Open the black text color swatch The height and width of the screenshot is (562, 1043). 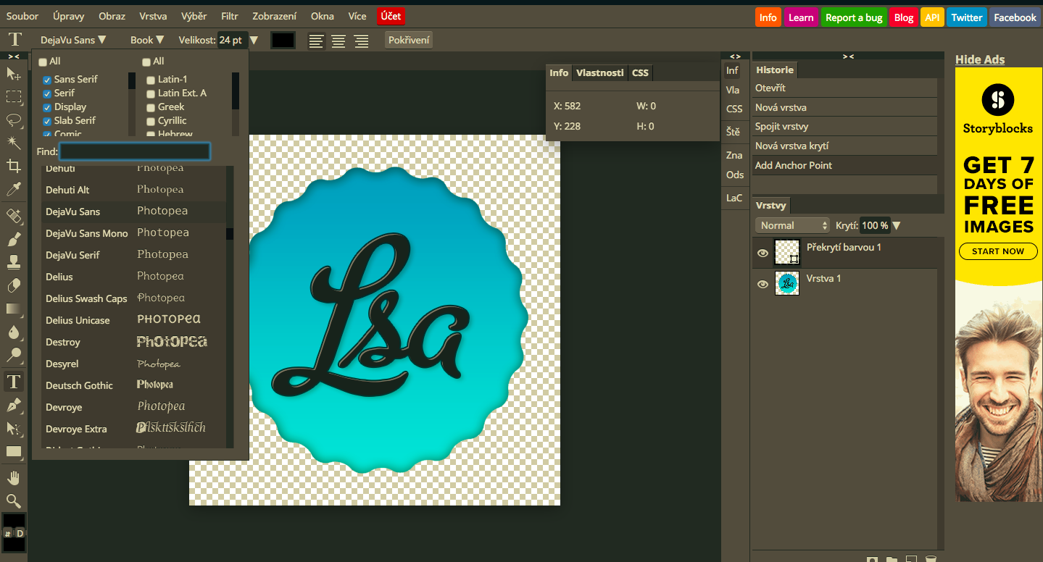click(283, 41)
